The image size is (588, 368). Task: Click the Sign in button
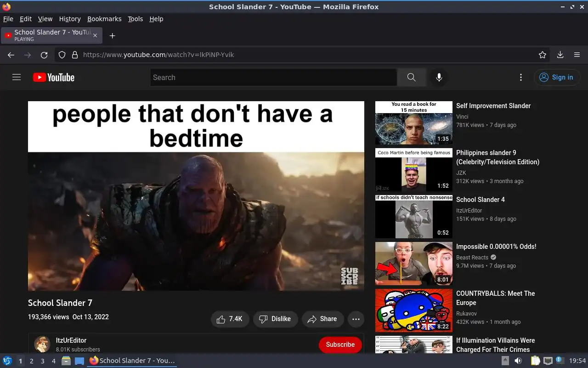[557, 77]
